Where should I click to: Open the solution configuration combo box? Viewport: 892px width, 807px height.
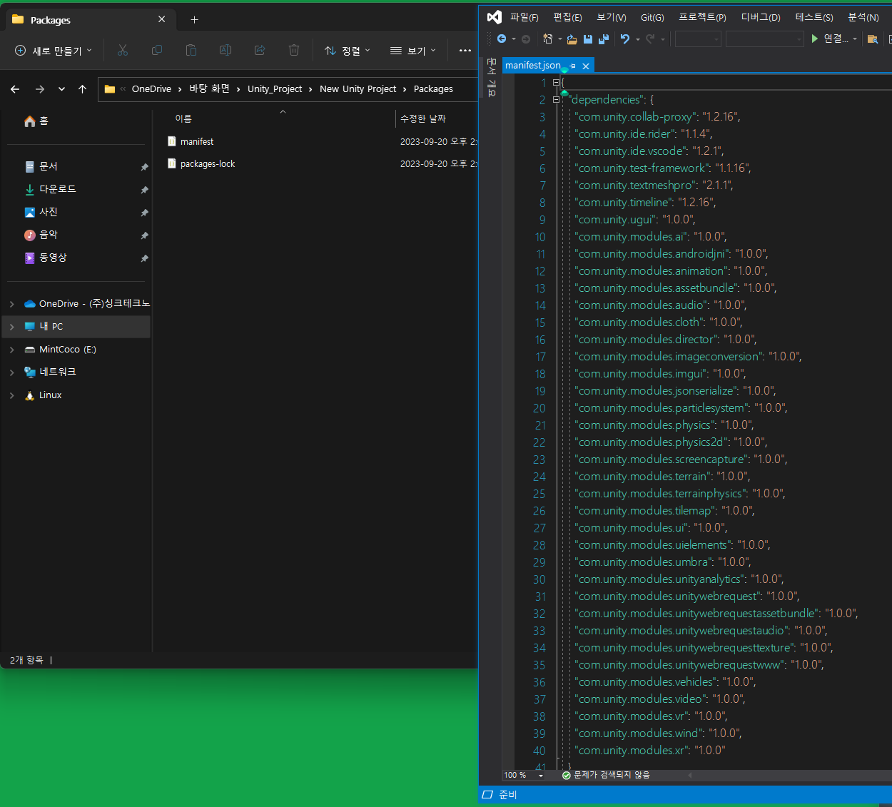point(698,39)
